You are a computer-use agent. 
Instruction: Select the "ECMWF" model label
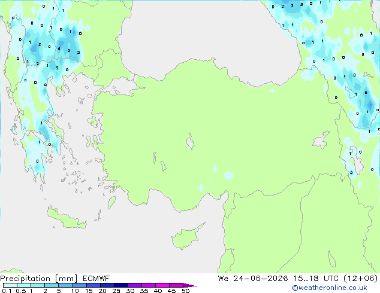tap(96, 279)
